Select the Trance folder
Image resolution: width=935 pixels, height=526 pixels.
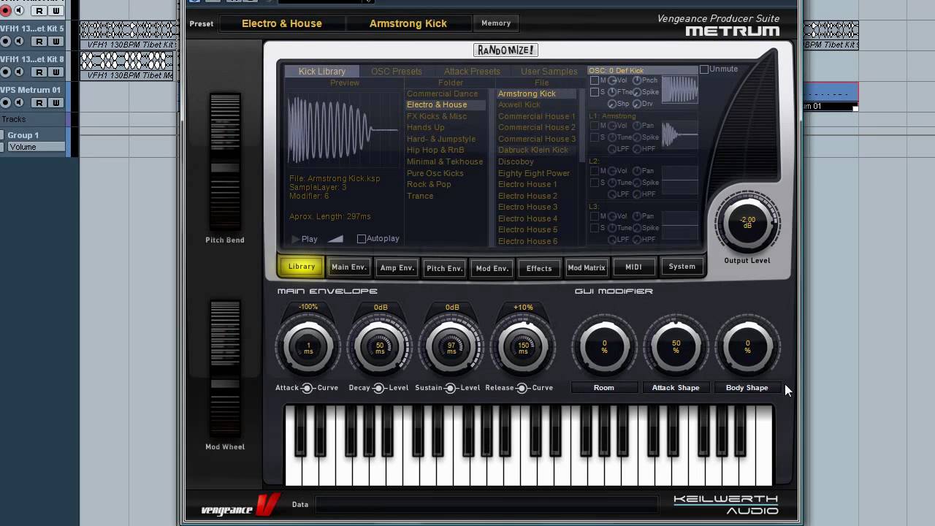pos(420,196)
